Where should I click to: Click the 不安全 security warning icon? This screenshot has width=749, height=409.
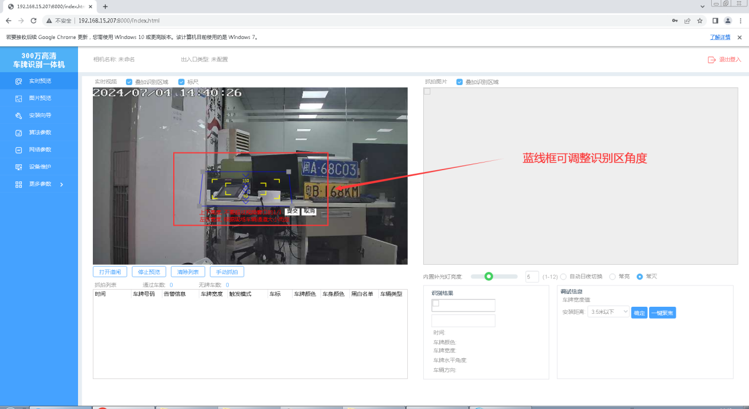pos(50,20)
